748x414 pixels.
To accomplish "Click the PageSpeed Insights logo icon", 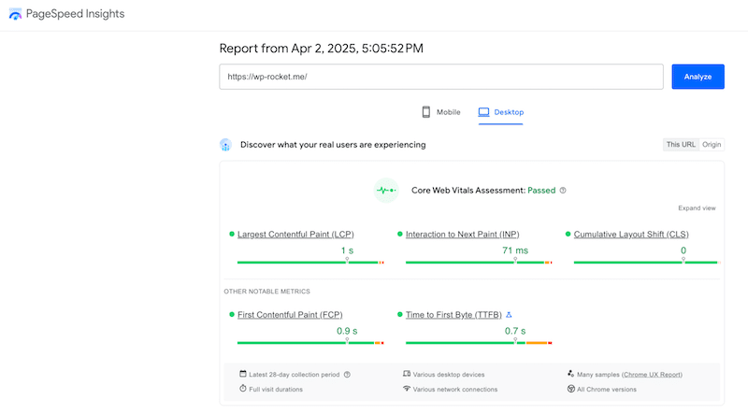I will coord(15,14).
